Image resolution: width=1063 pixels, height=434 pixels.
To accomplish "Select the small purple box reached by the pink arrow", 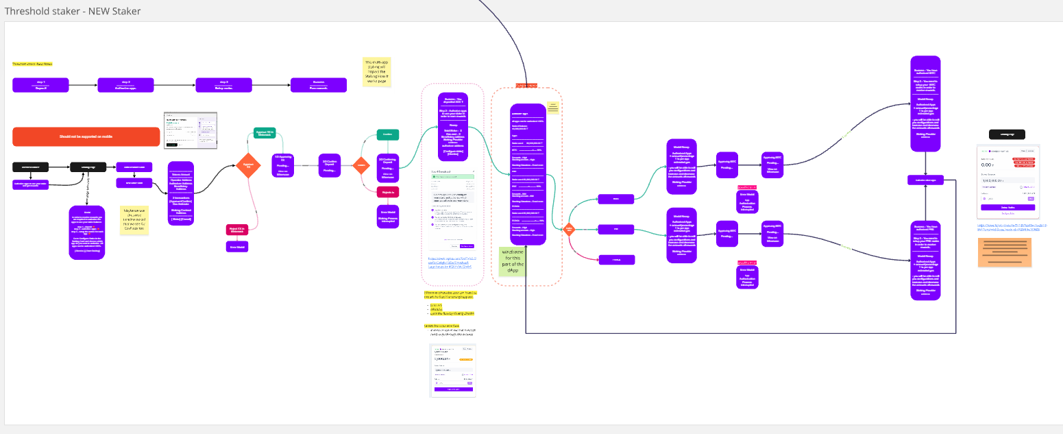I will click(616, 259).
